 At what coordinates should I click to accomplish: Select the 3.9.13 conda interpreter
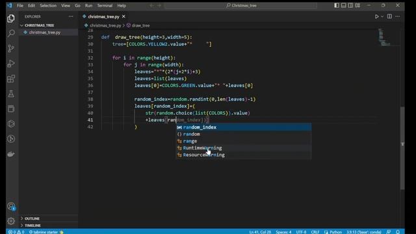coord(364,231)
